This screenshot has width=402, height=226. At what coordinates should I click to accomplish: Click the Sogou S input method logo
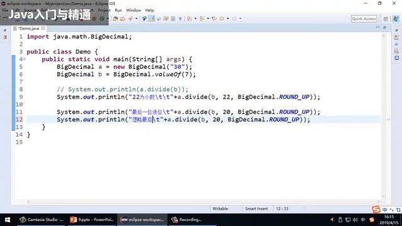[376, 209]
